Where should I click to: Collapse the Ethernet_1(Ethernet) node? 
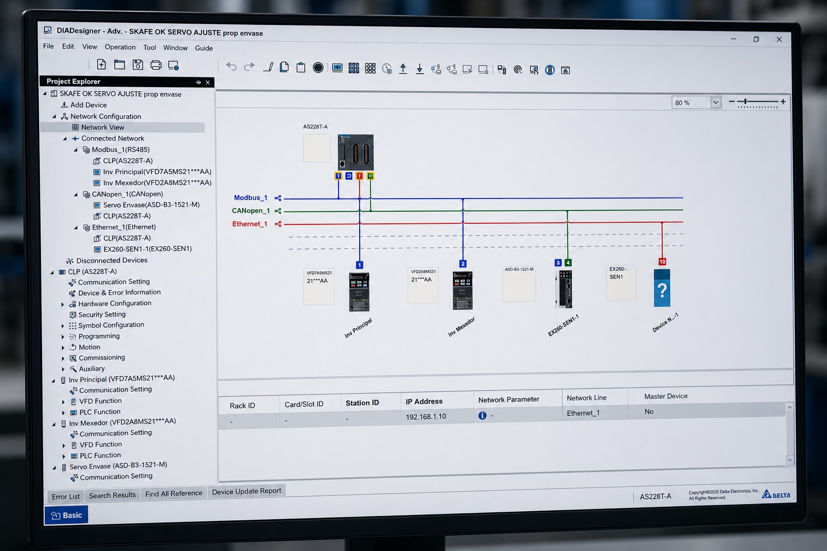coord(76,228)
